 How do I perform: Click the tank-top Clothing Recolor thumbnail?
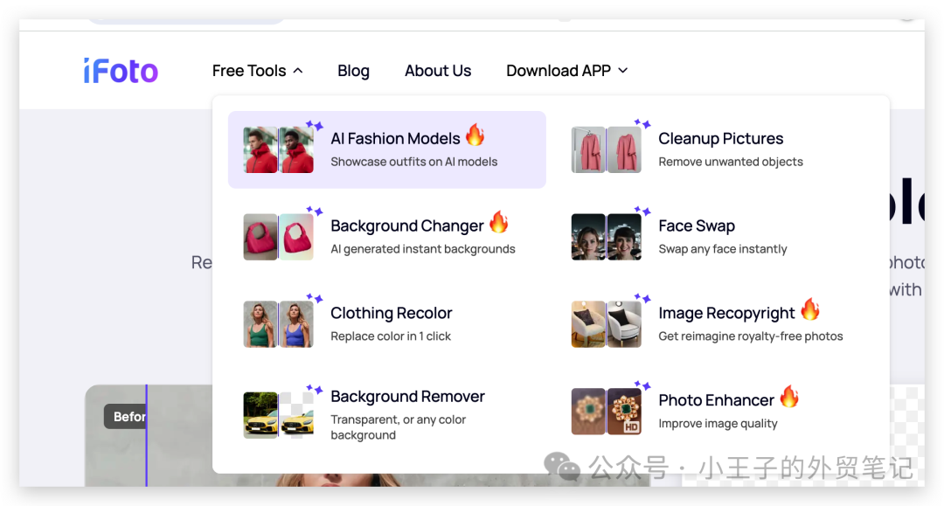278,324
